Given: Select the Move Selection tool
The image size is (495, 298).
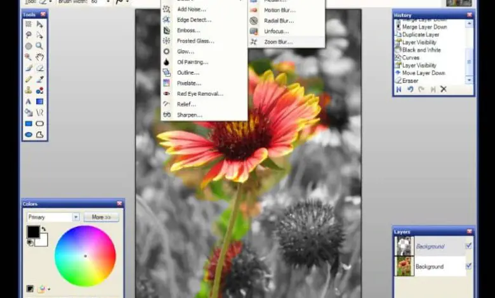Looking at the screenshot, I should (x=40, y=35).
